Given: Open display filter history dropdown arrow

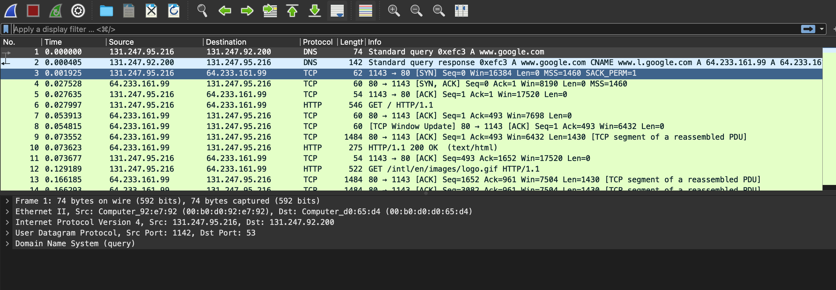Looking at the screenshot, I should click(x=822, y=29).
